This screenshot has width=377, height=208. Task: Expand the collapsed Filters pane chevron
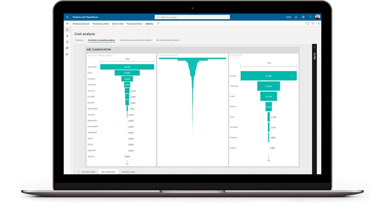(x=314, y=47)
